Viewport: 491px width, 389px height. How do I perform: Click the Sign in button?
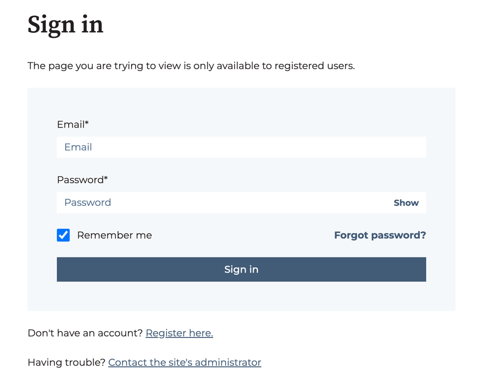tap(241, 269)
